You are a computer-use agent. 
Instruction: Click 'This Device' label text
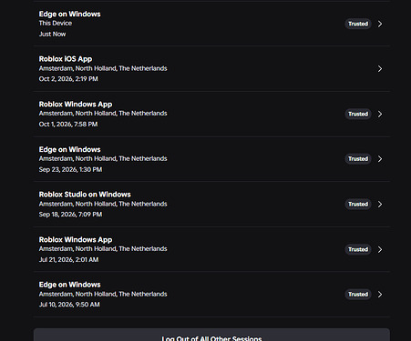point(56,24)
